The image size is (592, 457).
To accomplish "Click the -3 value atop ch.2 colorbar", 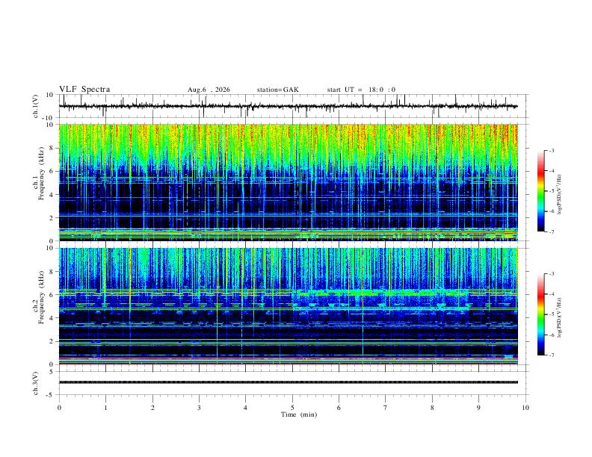I will pos(551,274).
